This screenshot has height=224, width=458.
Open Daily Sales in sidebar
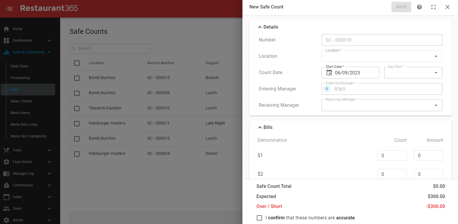click(x=20, y=66)
